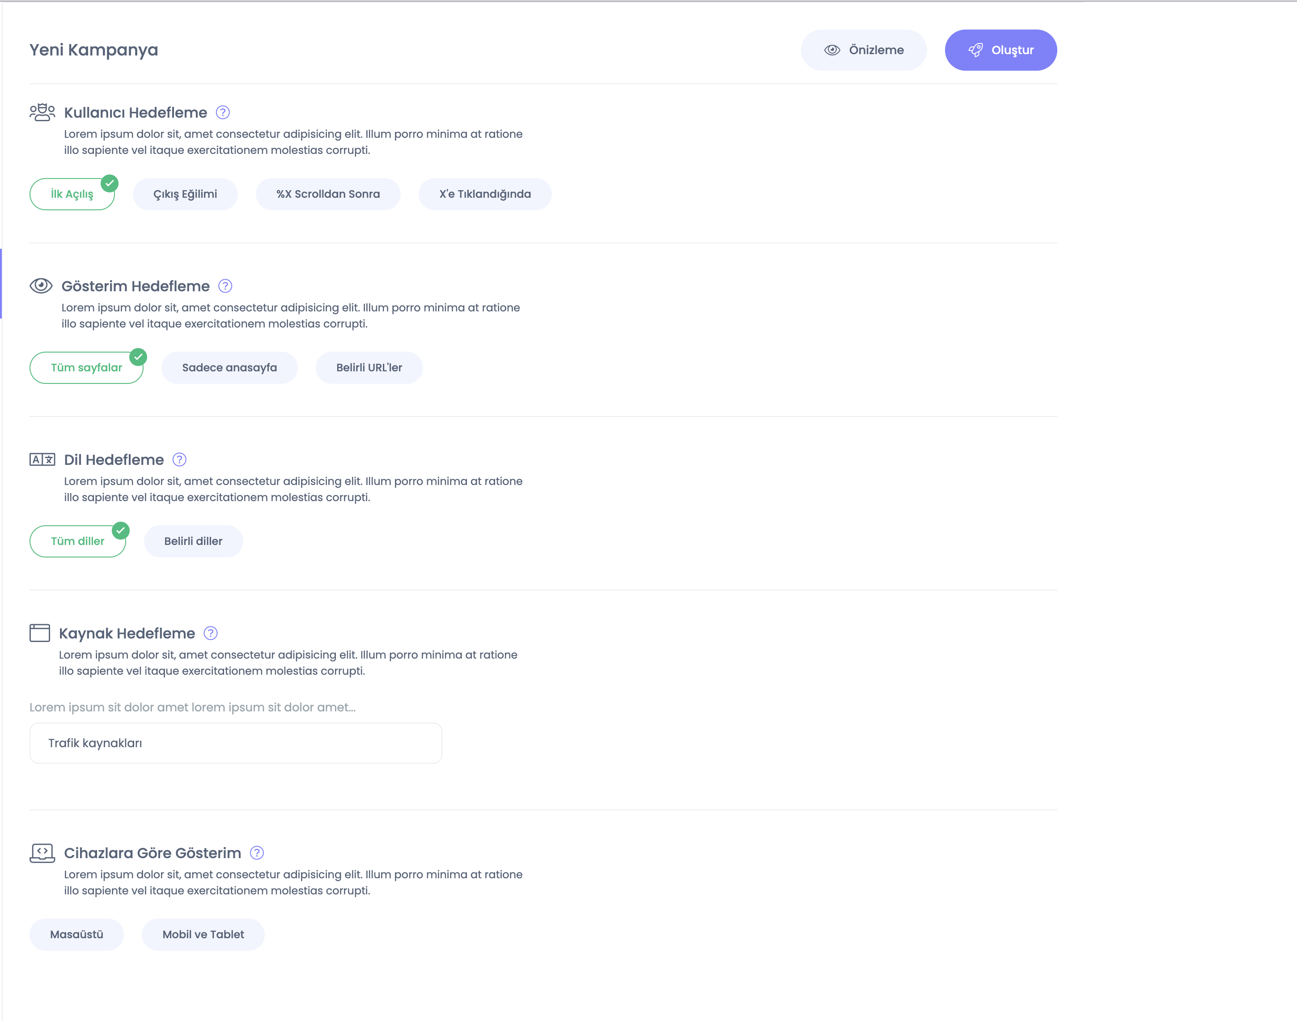This screenshot has height=1021, width=1297.
Task: Click the green checkmark badge on Tüm sayfalar
Action: (139, 356)
